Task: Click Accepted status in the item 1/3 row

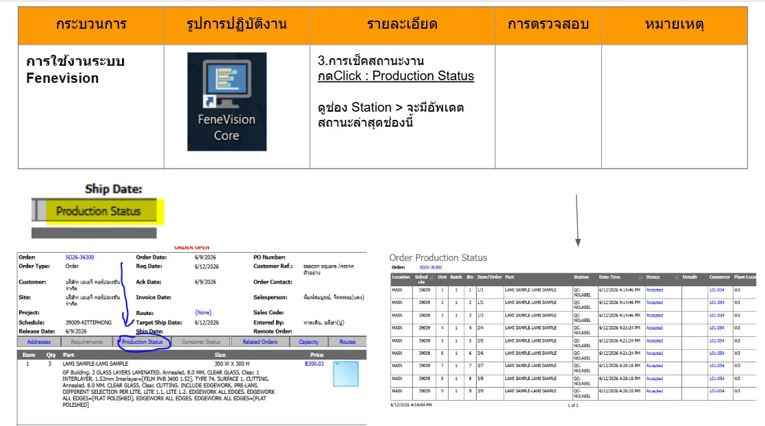Action: coord(654,315)
